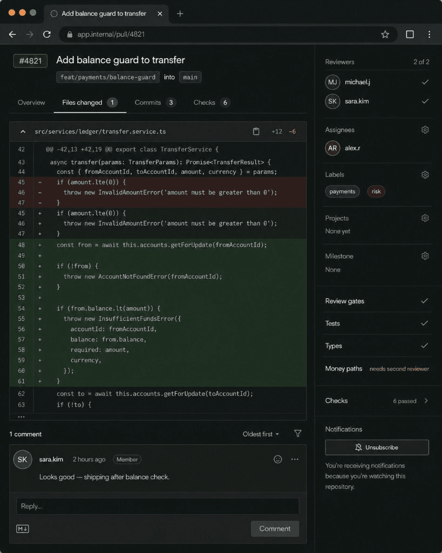The height and width of the screenshot is (553, 442).
Task: Click the author name sara.kim on comment
Action: 51,460
